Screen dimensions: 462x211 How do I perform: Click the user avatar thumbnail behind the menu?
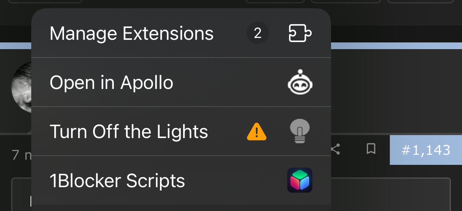pyautogui.click(x=22, y=87)
